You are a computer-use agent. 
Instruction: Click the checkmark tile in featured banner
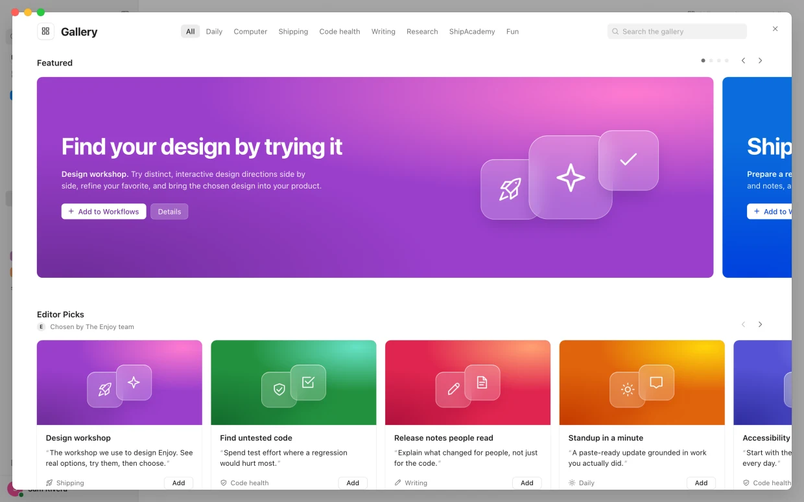pyautogui.click(x=628, y=160)
